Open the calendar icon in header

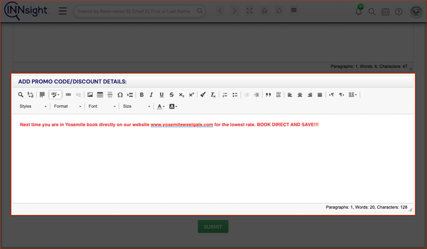click(x=385, y=12)
